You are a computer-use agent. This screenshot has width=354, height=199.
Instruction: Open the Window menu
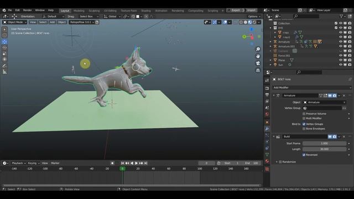40,11
